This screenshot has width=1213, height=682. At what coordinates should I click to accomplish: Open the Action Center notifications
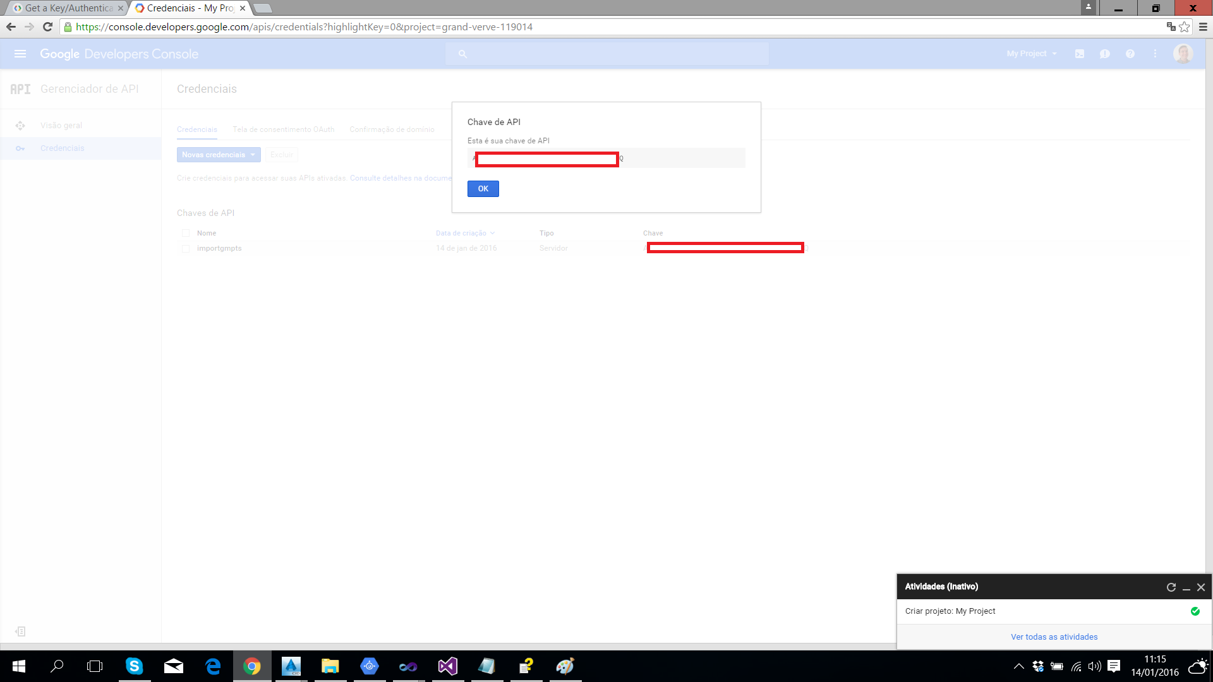1114,666
